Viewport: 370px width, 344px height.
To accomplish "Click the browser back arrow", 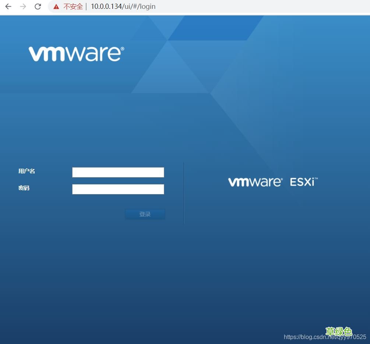I will [8, 6].
